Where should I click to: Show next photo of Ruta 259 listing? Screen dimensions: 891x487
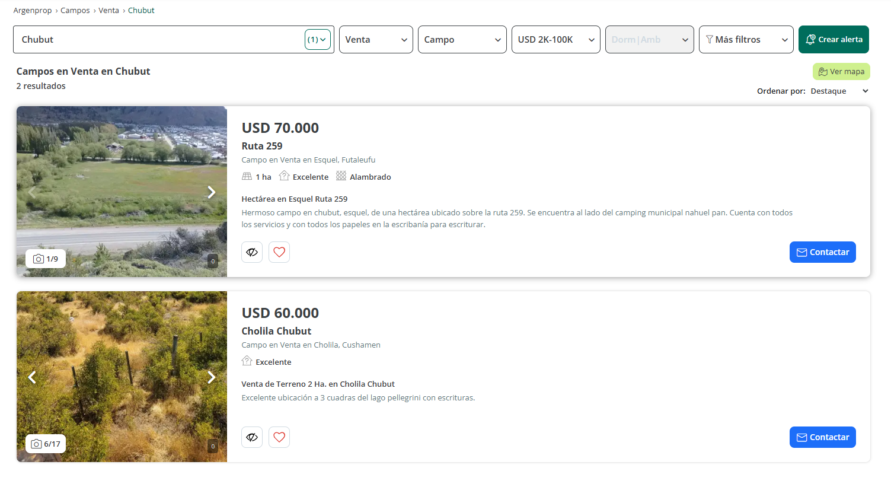pos(211,192)
